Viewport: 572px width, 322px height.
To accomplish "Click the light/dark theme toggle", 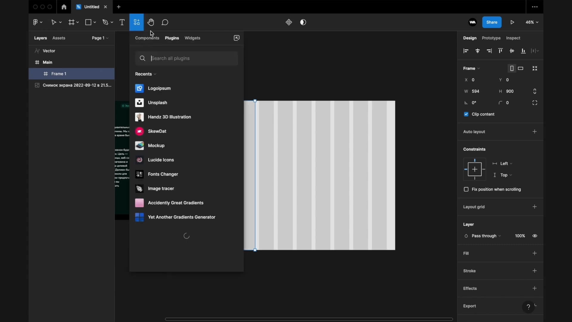I will pos(303,22).
